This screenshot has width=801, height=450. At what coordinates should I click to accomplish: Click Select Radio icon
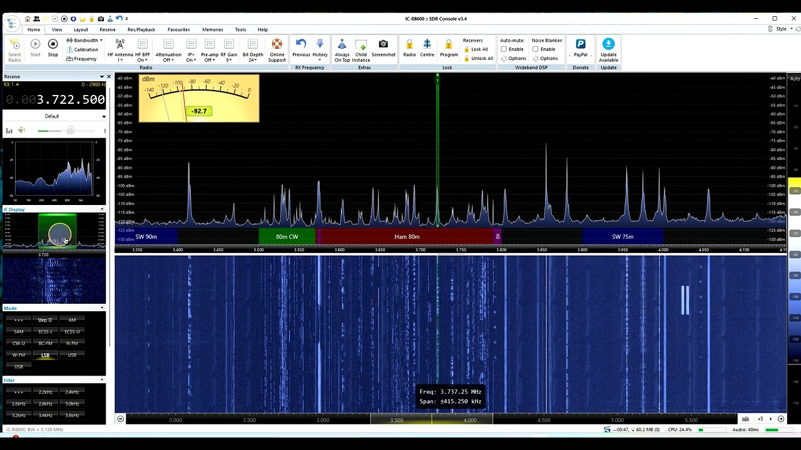14,50
